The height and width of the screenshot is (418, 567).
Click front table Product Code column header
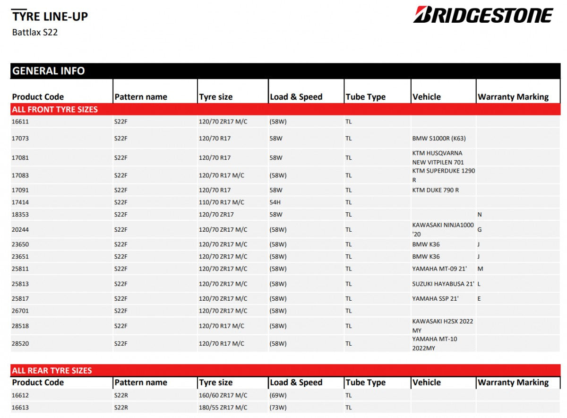38,97
